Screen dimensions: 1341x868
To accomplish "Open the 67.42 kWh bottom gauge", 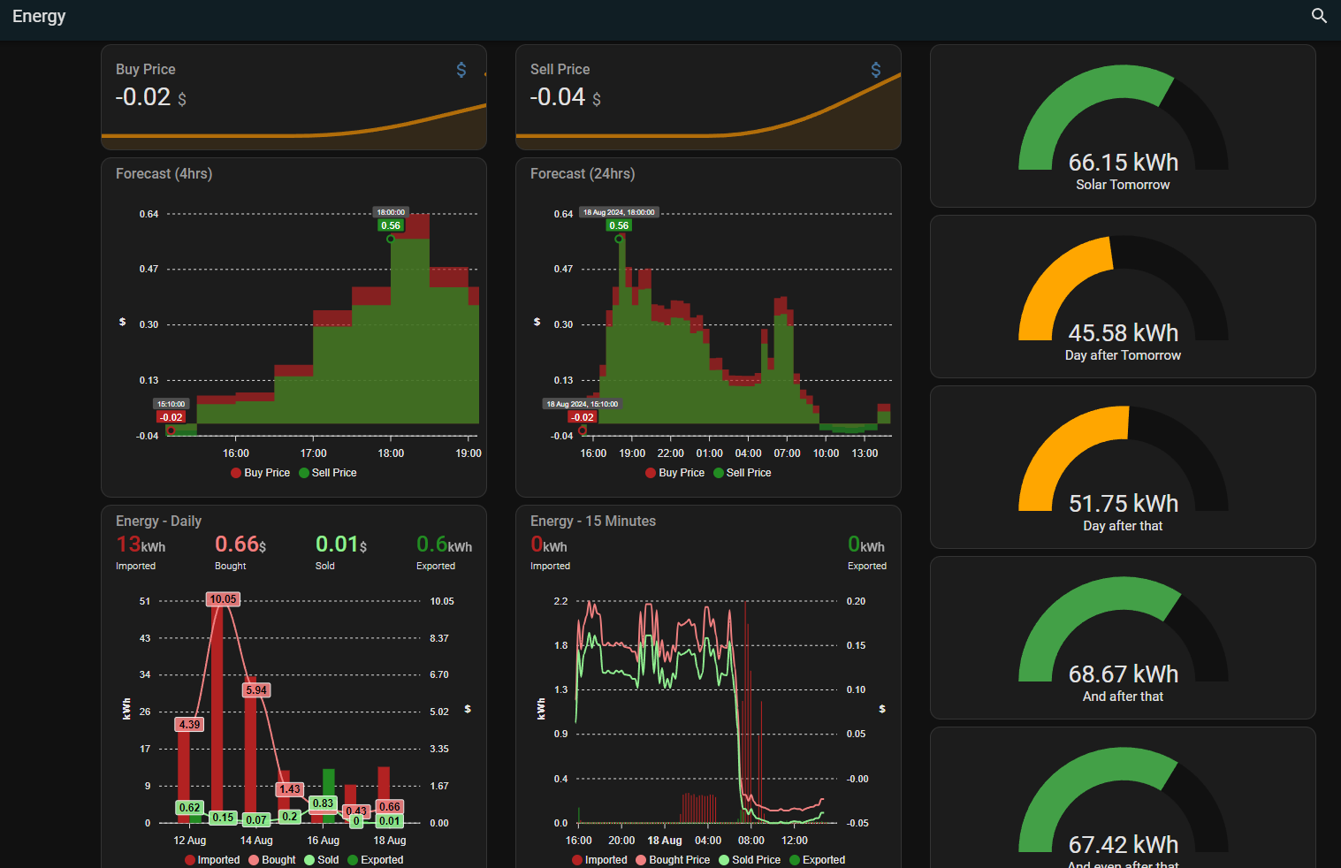I will pos(1123,798).
